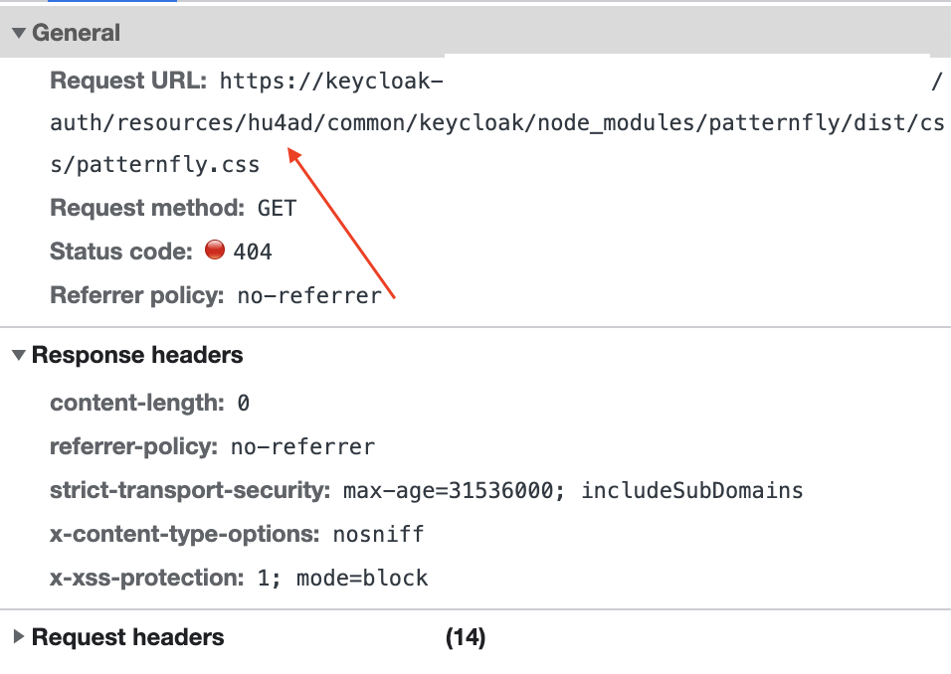This screenshot has height=674, width=951.
Task: Click the red 404 status indicator dot
Action: coord(215,251)
